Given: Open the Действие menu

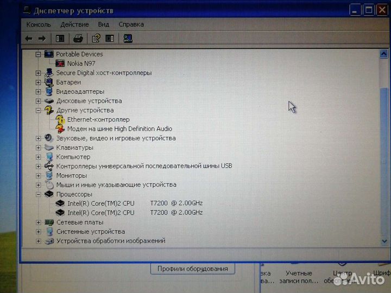Looking at the screenshot, I should coord(74,24).
